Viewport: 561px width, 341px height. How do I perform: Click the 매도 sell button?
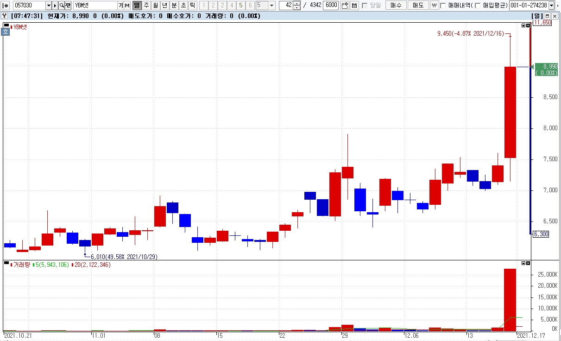418,6
